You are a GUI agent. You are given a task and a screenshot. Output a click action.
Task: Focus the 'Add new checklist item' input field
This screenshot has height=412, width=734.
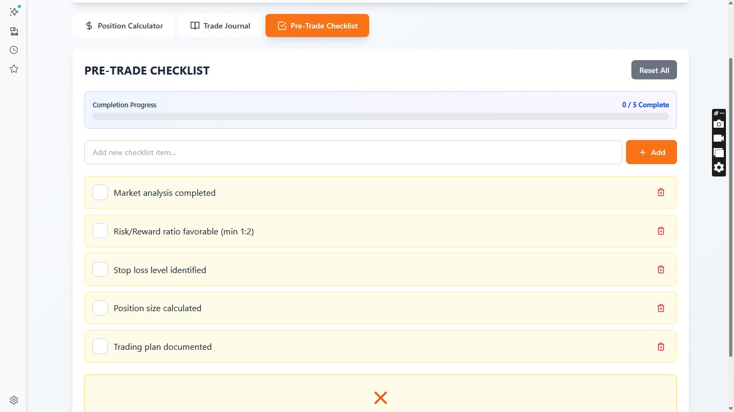(353, 152)
